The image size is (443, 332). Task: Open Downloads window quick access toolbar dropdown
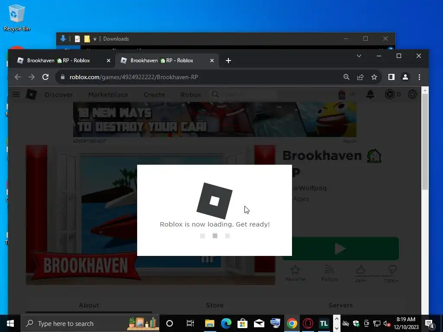[x=95, y=39]
